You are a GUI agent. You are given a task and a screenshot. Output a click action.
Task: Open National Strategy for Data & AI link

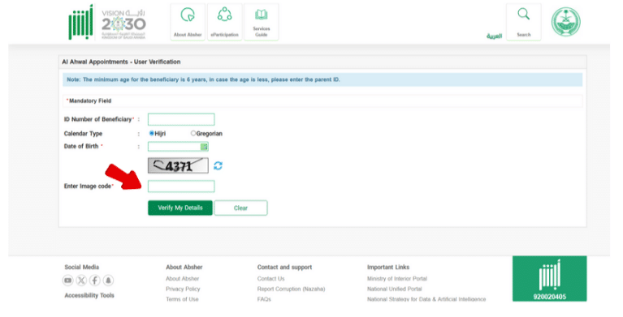tap(426, 299)
